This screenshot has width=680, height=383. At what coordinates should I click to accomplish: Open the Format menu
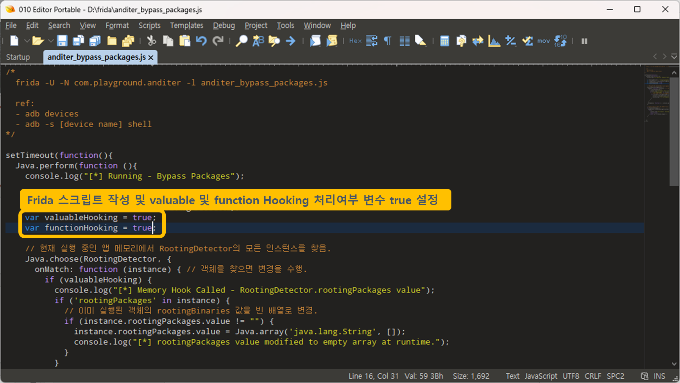(117, 25)
